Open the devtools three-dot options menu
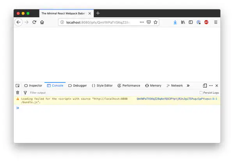Image resolution: width=234 pixels, height=161 pixels. 211,86
